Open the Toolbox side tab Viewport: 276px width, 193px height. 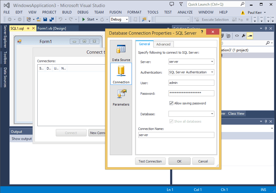pyautogui.click(x=5, y=57)
